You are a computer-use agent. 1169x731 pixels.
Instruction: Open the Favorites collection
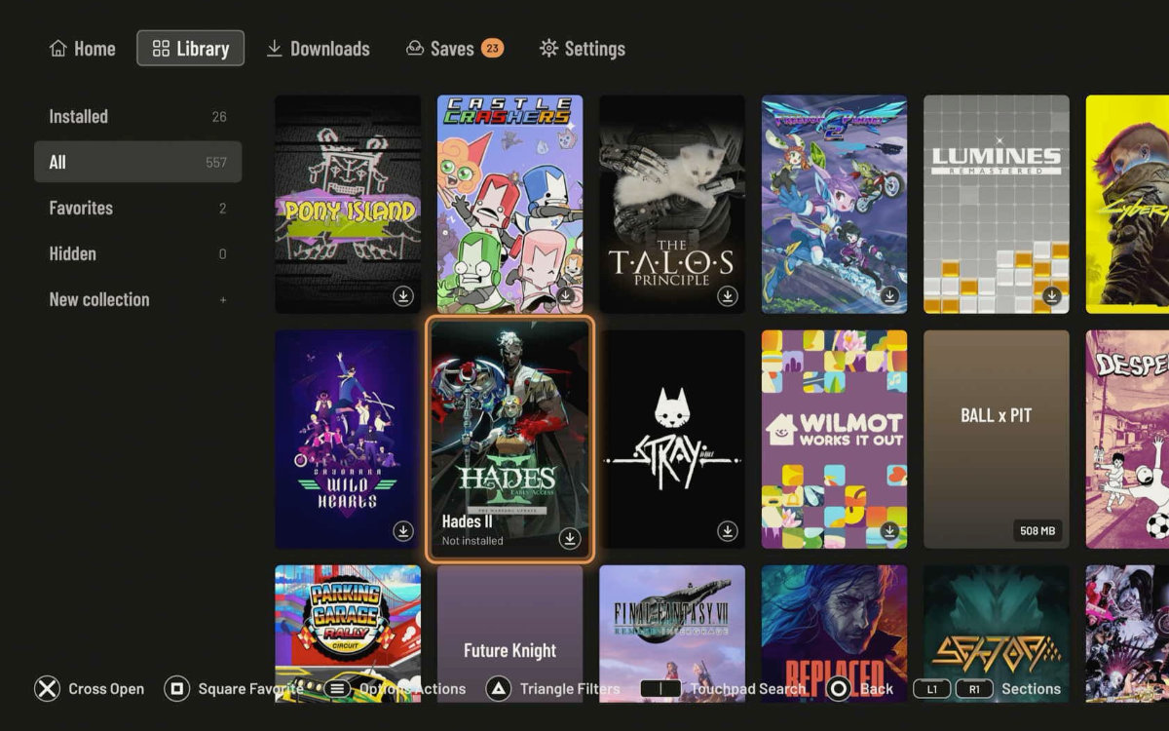(137, 208)
